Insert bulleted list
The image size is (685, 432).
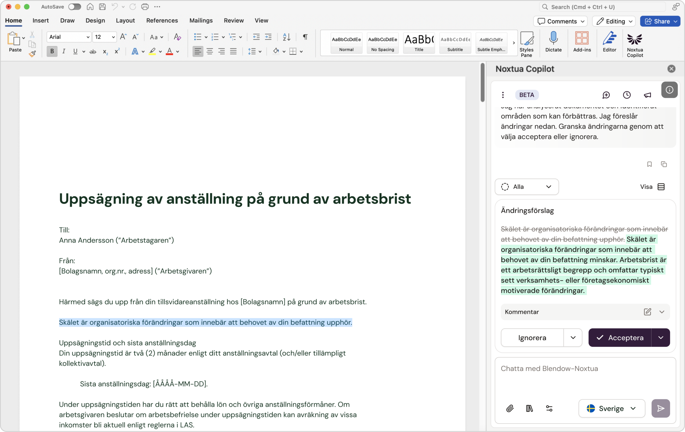tap(197, 37)
